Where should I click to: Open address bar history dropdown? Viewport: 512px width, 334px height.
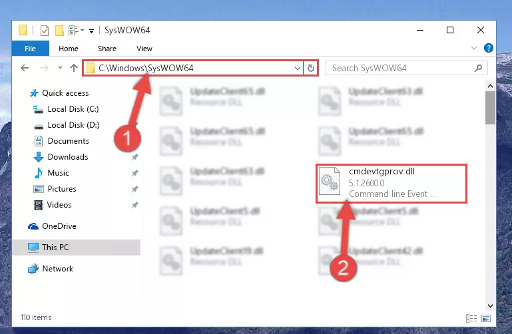297,68
